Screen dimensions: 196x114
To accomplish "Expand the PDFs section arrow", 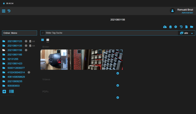I will coord(118,97).
